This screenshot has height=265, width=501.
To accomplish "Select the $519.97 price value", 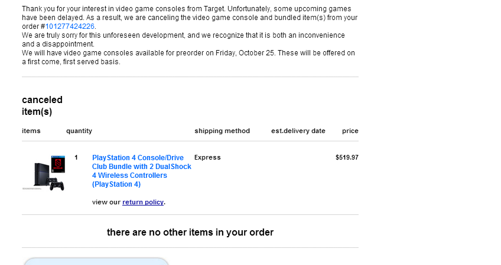I will [x=347, y=157].
